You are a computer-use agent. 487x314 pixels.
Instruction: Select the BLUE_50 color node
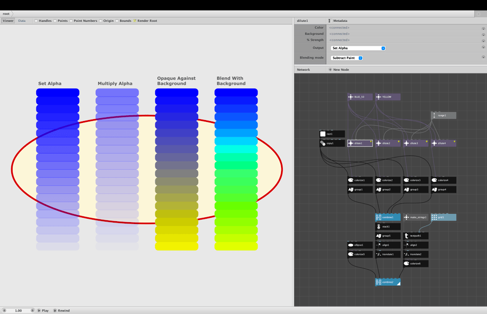(360, 97)
